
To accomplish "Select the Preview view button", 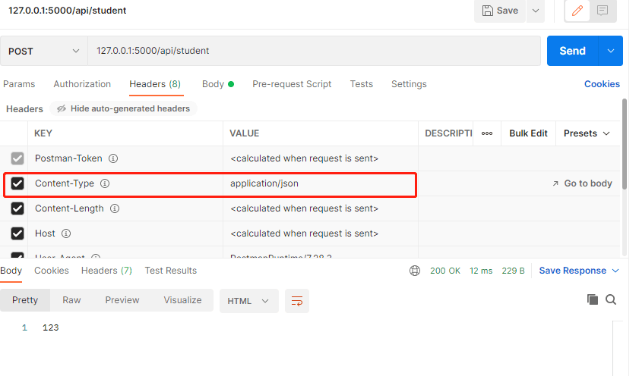I will point(122,300).
